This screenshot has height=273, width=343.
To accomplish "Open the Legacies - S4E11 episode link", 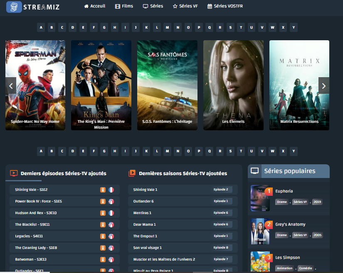I will [29, 236].
